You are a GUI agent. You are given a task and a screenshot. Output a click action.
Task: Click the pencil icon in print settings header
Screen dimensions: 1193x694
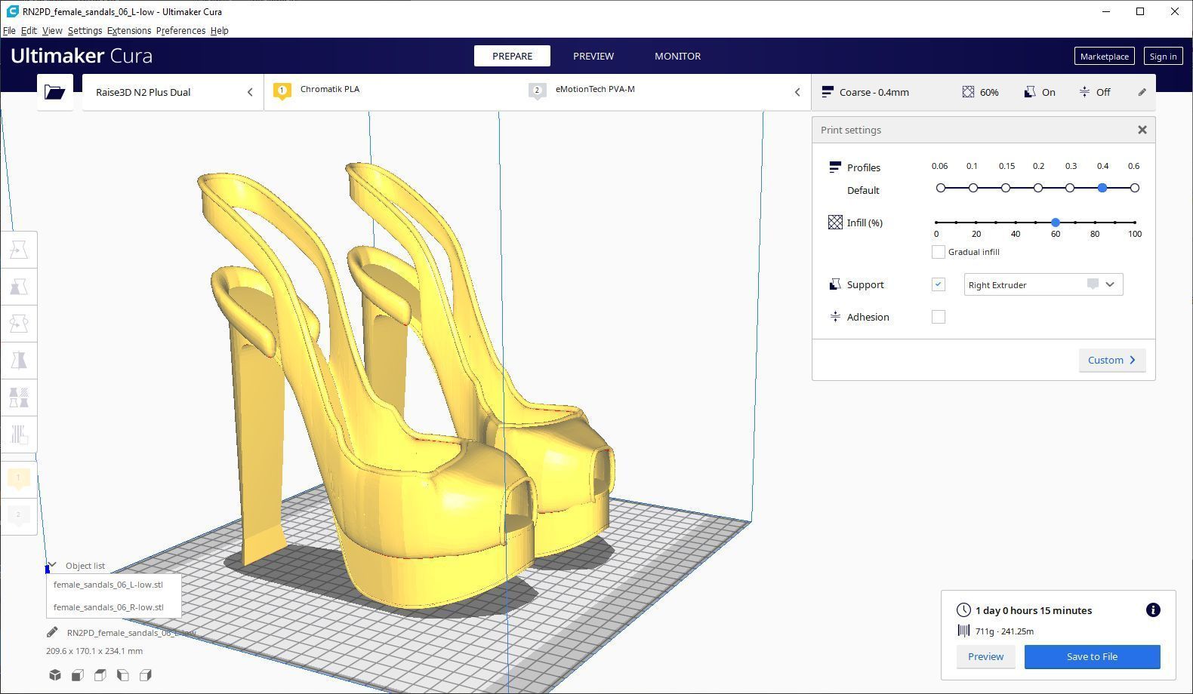coord(1142,92)
